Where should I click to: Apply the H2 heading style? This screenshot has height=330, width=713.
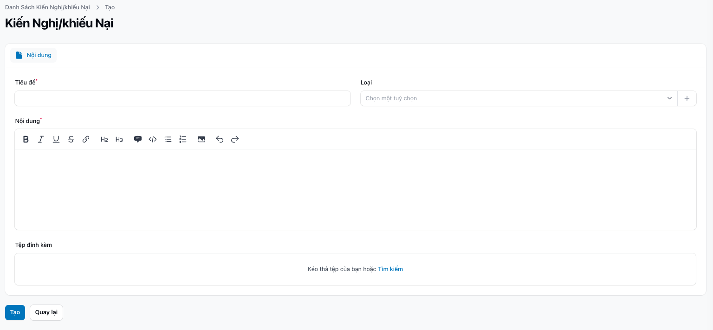[104, 139]
